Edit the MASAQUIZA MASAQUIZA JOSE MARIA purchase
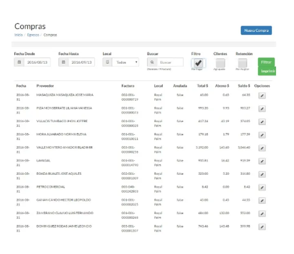294x254 pixels. (262, 96)
